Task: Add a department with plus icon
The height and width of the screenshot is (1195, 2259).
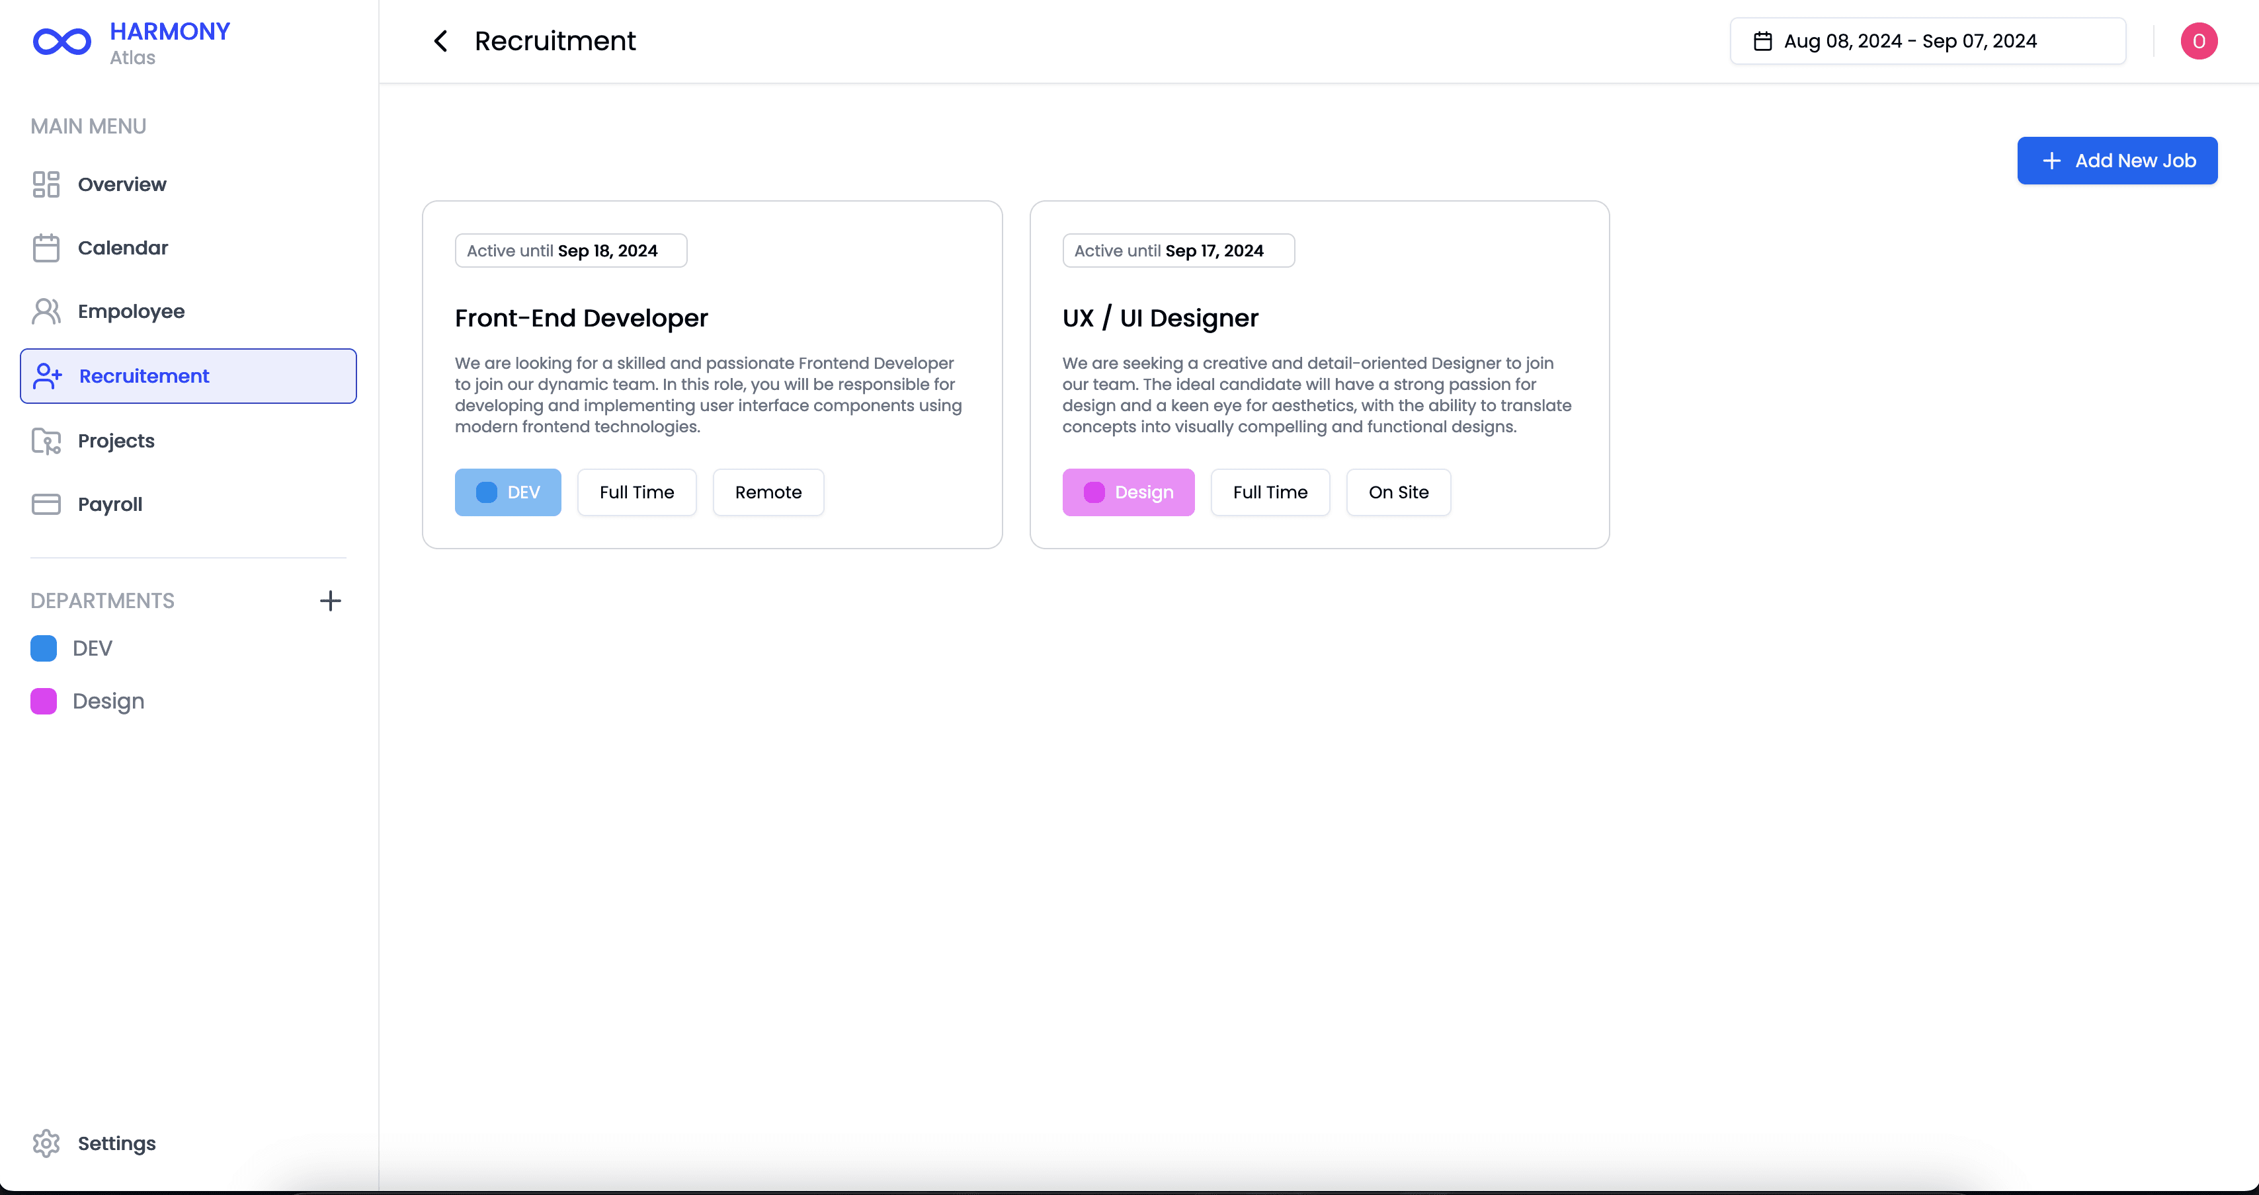Action: [x=330, y=601]
